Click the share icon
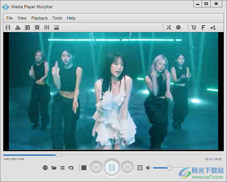The width and height of the screenshot is (227, 182). pyautogui.click(x=213, y=28)
